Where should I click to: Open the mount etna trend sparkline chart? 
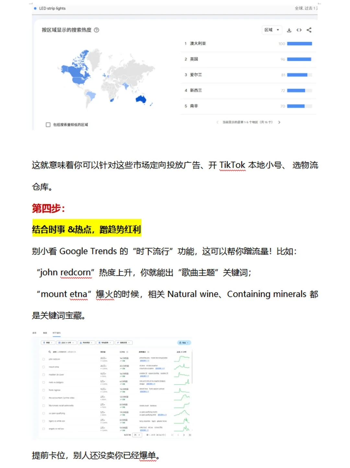pyautogui.click(x=181, y=366)
